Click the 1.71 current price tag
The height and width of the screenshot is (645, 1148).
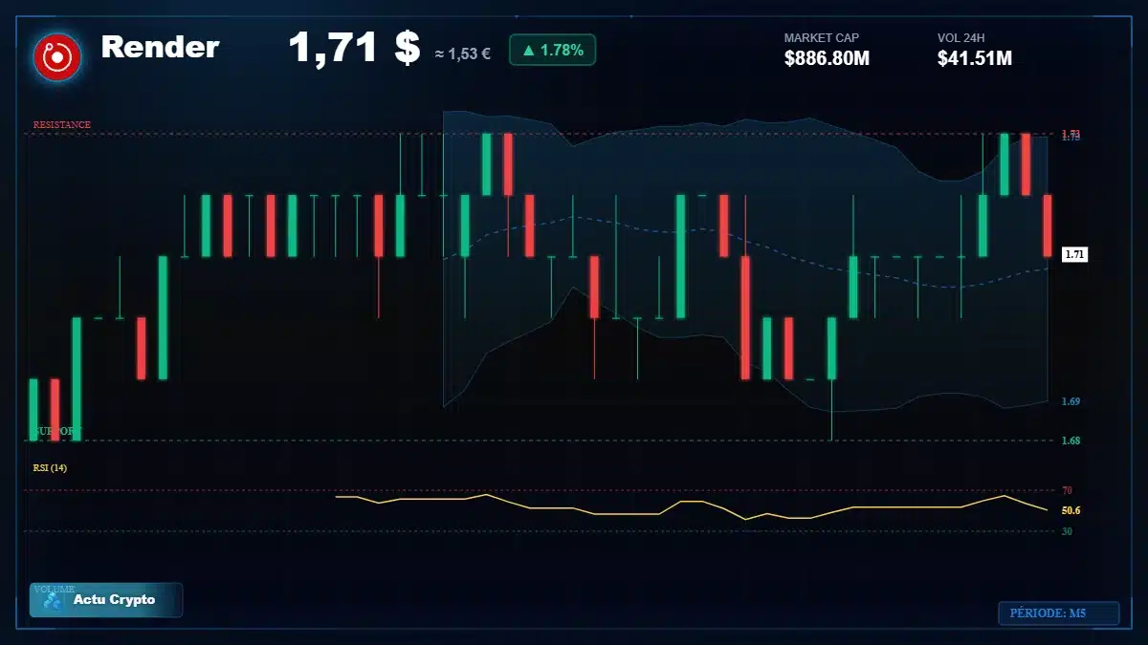pyautogui.click(x=1074, y=254)
